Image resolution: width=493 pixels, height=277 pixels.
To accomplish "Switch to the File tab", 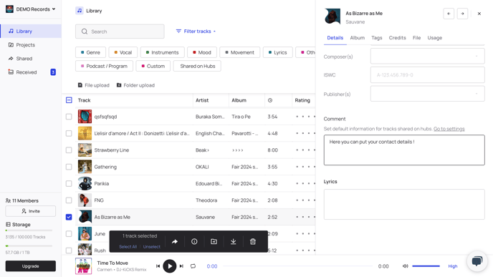I will point(416,38).
